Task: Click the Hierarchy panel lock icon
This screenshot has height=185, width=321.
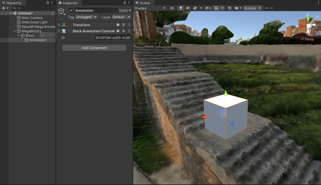Action: coord(48,3)
